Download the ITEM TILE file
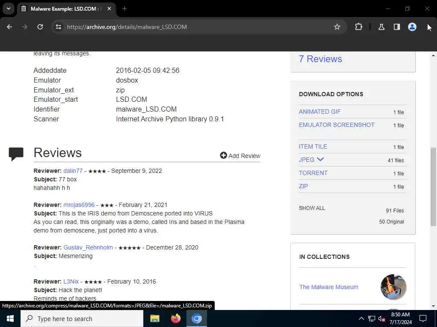437x327 pixels. 313,146
